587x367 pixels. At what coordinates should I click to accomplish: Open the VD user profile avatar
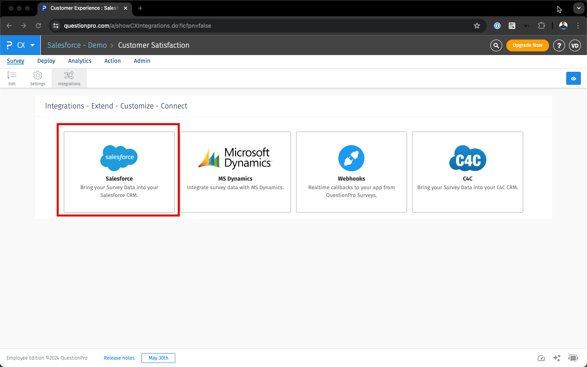coord(575,45)
